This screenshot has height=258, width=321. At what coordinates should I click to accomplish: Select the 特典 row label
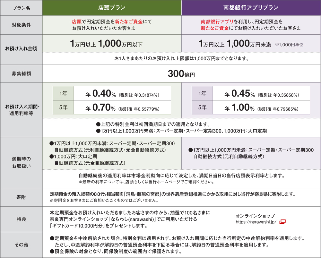click(x=21, y=219)
